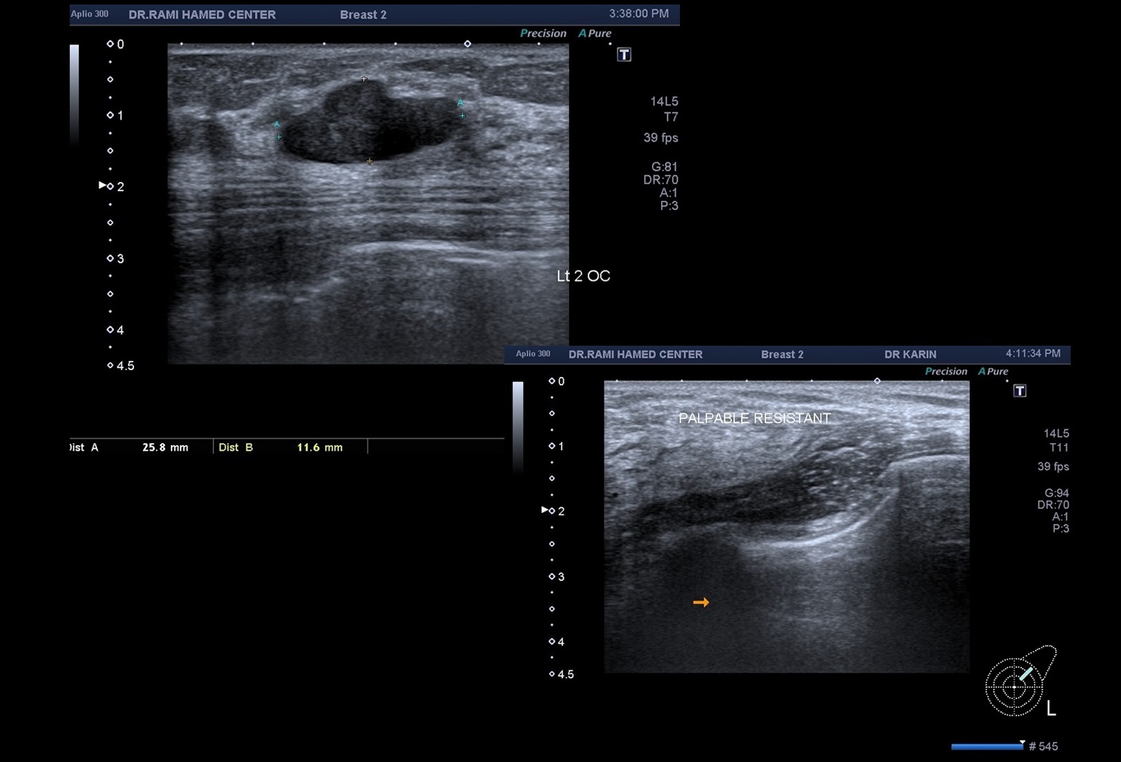Click the 'L' side label by the body marker
The height and width of the screenshot is (762, 1121).
point(1052,708)
